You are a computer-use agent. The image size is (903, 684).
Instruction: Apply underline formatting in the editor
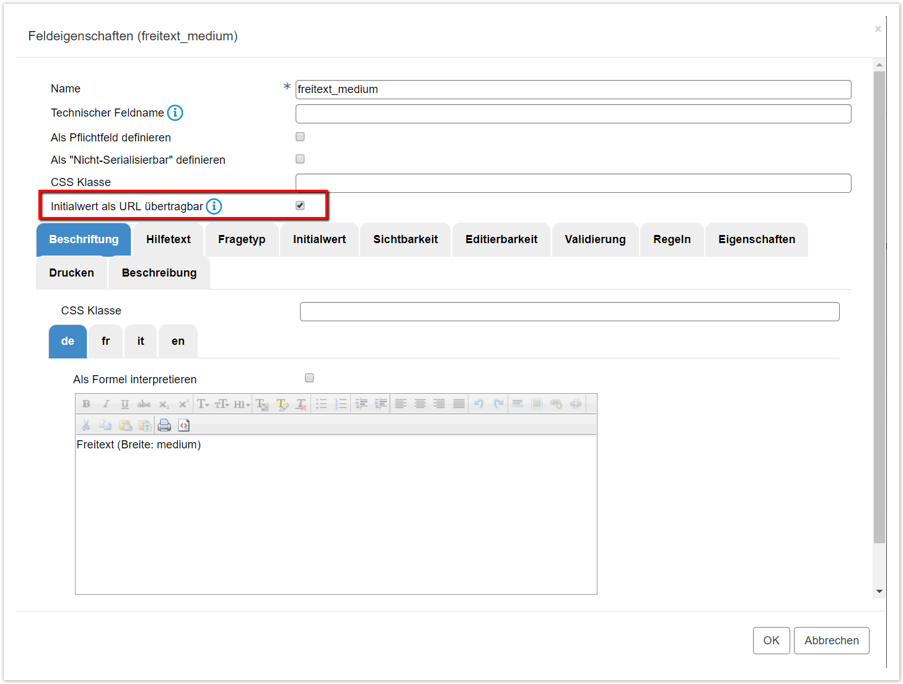pyautogui.click(x=125, y=404)
